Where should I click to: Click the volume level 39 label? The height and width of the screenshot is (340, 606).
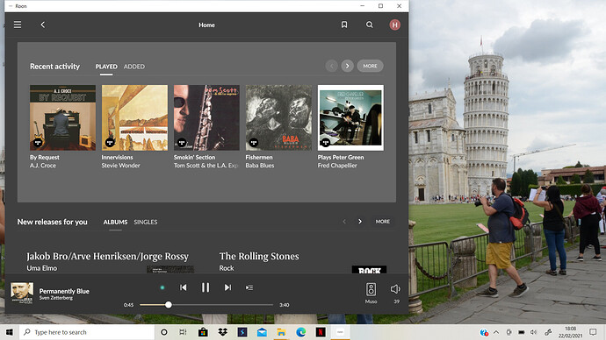click(396, 301)
